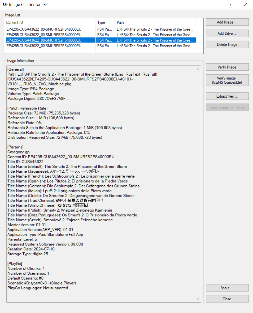Click the 'Package Size: 72 MiB' line

point(44,113)
